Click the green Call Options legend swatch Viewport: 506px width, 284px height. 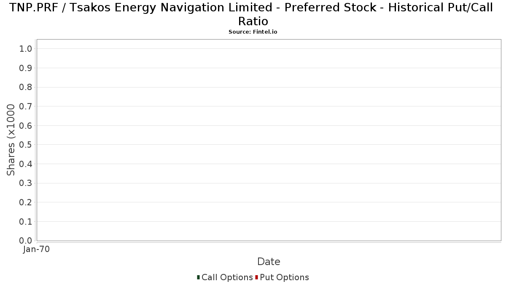pyautogui.click(x=198, y=277)
